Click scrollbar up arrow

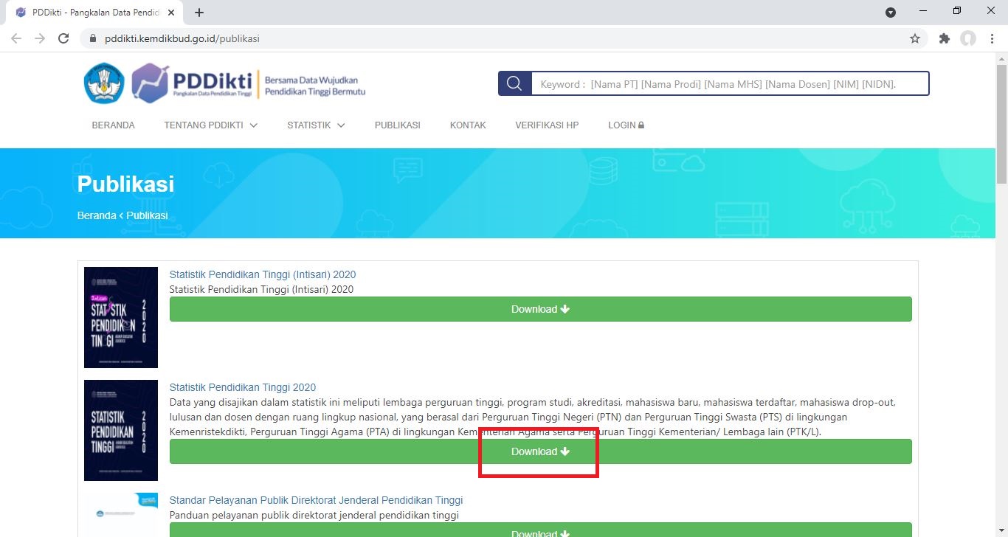pyautogui.click(x=1001, y=58)
